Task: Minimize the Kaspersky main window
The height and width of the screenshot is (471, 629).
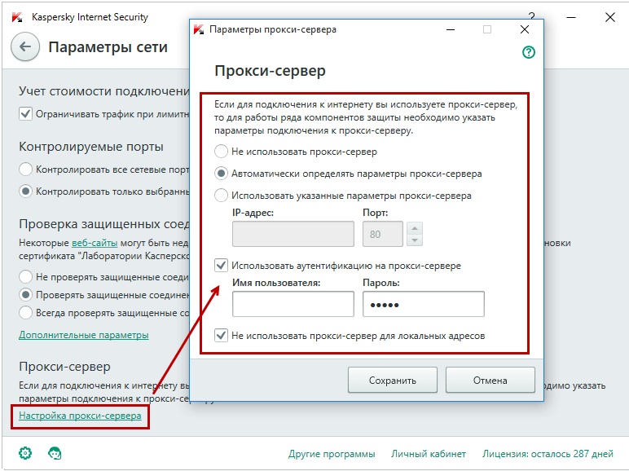Action: coord(571,17)
